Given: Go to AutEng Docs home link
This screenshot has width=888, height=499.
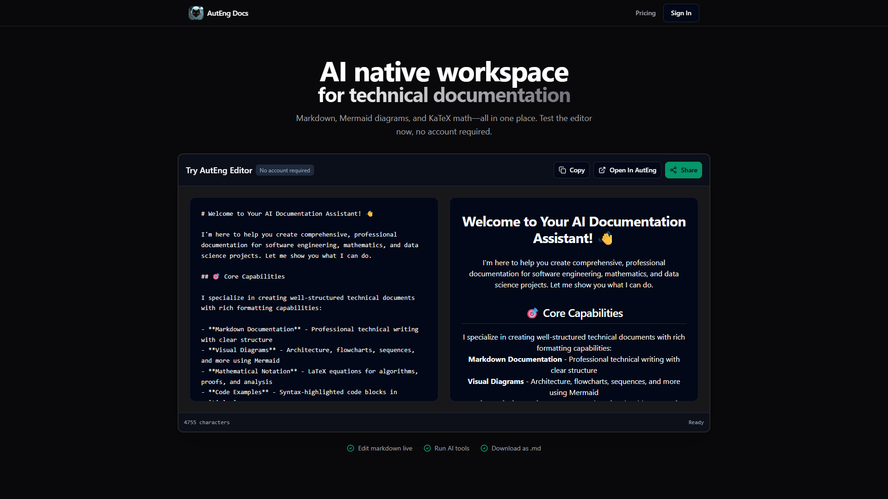Looking at the screenshot, I should click(x=219, y=13).
